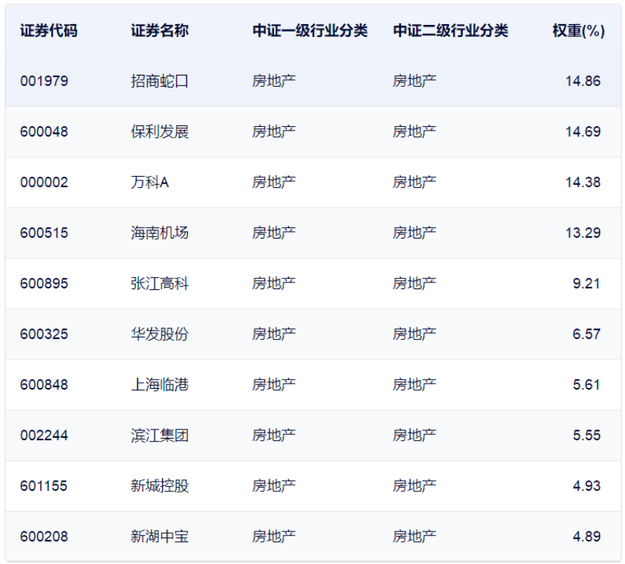Click 招商蛇口 row's second-level industry 房地产
Screen dimensions: 625x564
(x=414, y=82)
